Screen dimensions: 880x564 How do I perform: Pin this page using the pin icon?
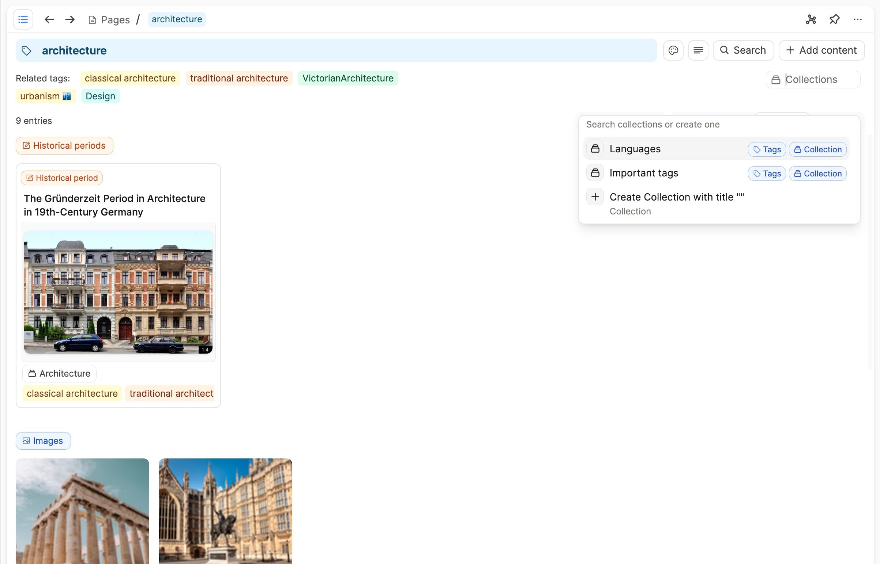click(x=834, y=19)
